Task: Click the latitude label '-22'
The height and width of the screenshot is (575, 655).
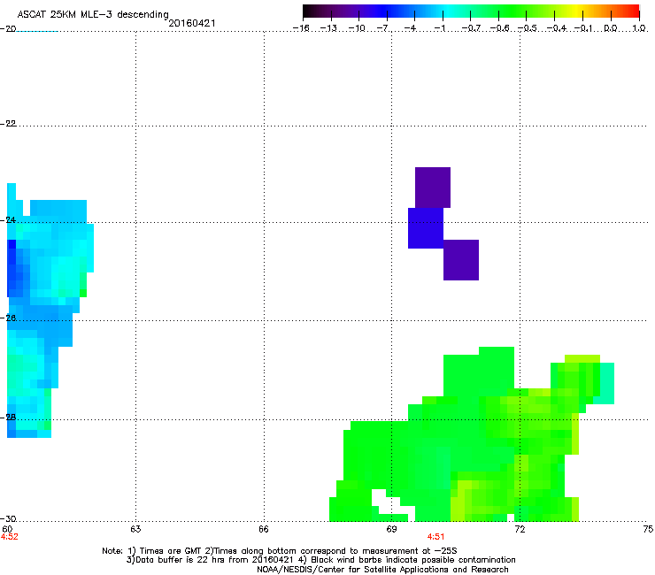Action: (x=8, y=123)
